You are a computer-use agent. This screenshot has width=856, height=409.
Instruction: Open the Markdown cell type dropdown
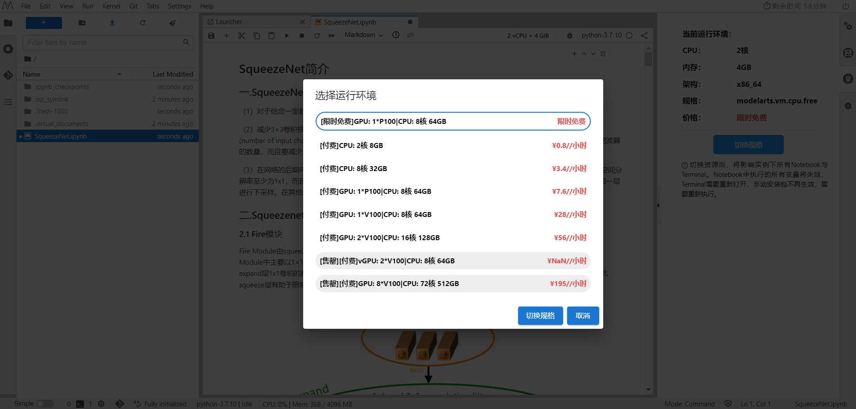363,35
